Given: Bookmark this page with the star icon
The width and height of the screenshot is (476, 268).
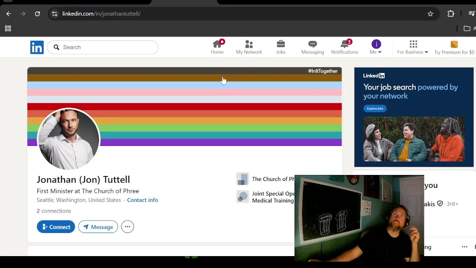Looking at the screenshot, I should click(x=430, y=14).
